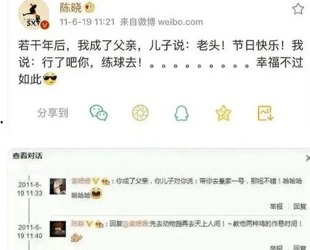Screen dimensions: 310x250
Task: Click 回复 on the second comment
Action: coord(299,248)
